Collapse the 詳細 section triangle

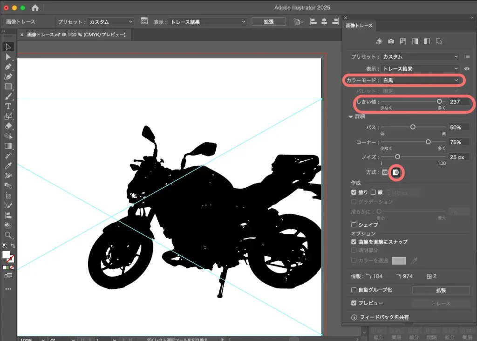tap(351, 116)
